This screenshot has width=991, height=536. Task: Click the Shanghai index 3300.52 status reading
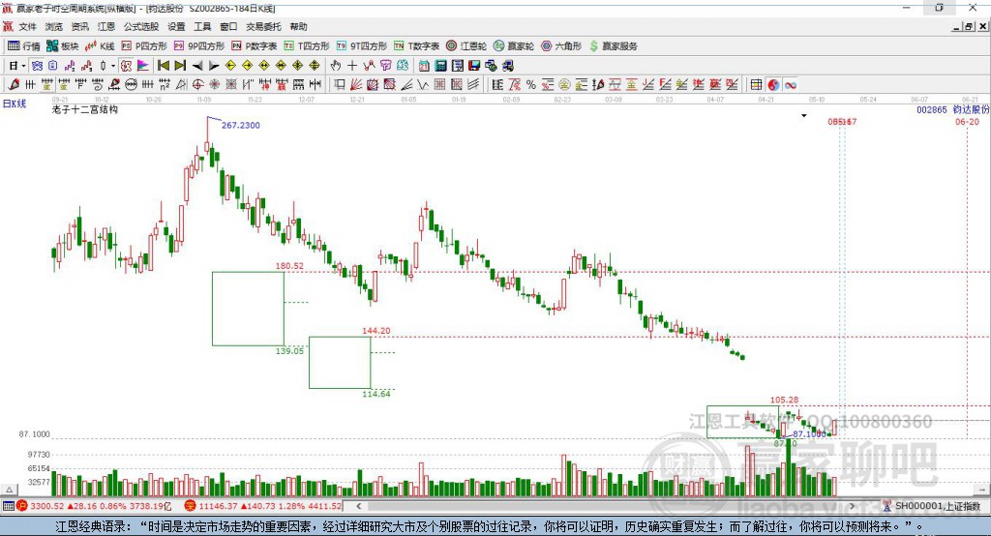pyautogui.click(x=46, y=506)
